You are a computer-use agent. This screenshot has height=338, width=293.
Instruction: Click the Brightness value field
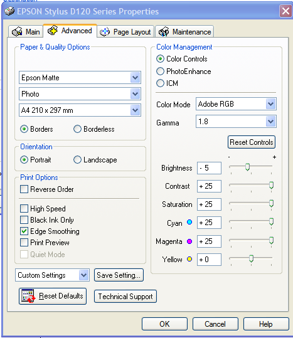209,168
